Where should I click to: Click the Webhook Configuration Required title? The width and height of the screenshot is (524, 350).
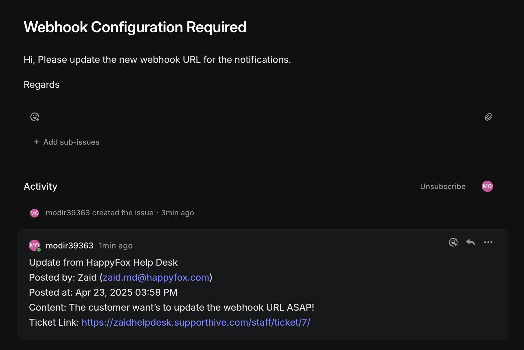coord(135,27)
